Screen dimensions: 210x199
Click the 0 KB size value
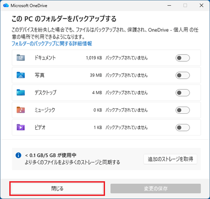(x=98, y=110)
